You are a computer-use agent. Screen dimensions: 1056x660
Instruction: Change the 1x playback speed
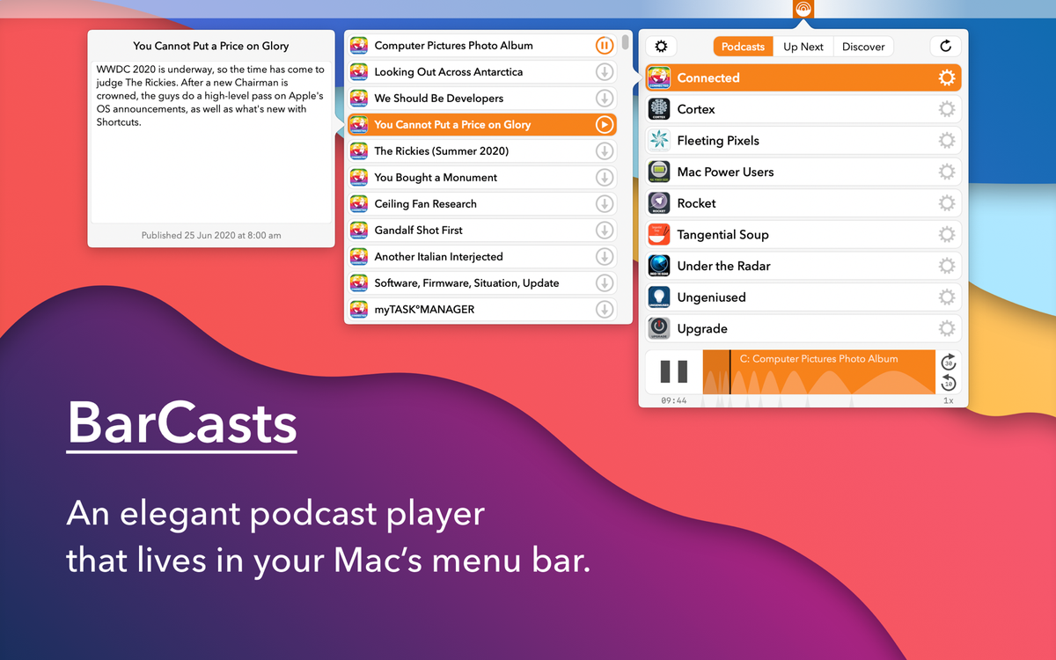[x=949, y=400]
